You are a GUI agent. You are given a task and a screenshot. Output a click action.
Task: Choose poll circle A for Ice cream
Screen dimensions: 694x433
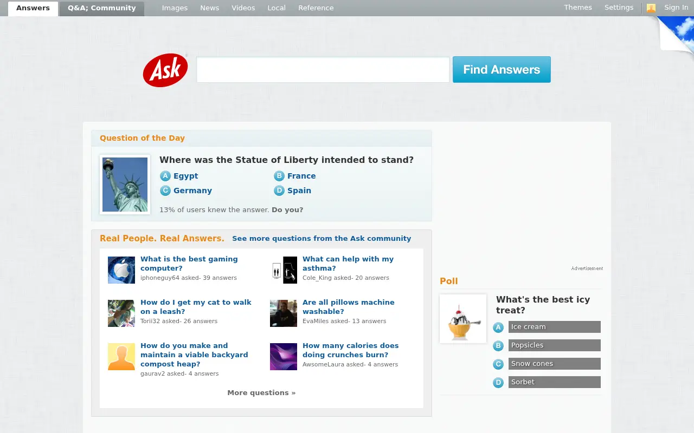(498, 327)
